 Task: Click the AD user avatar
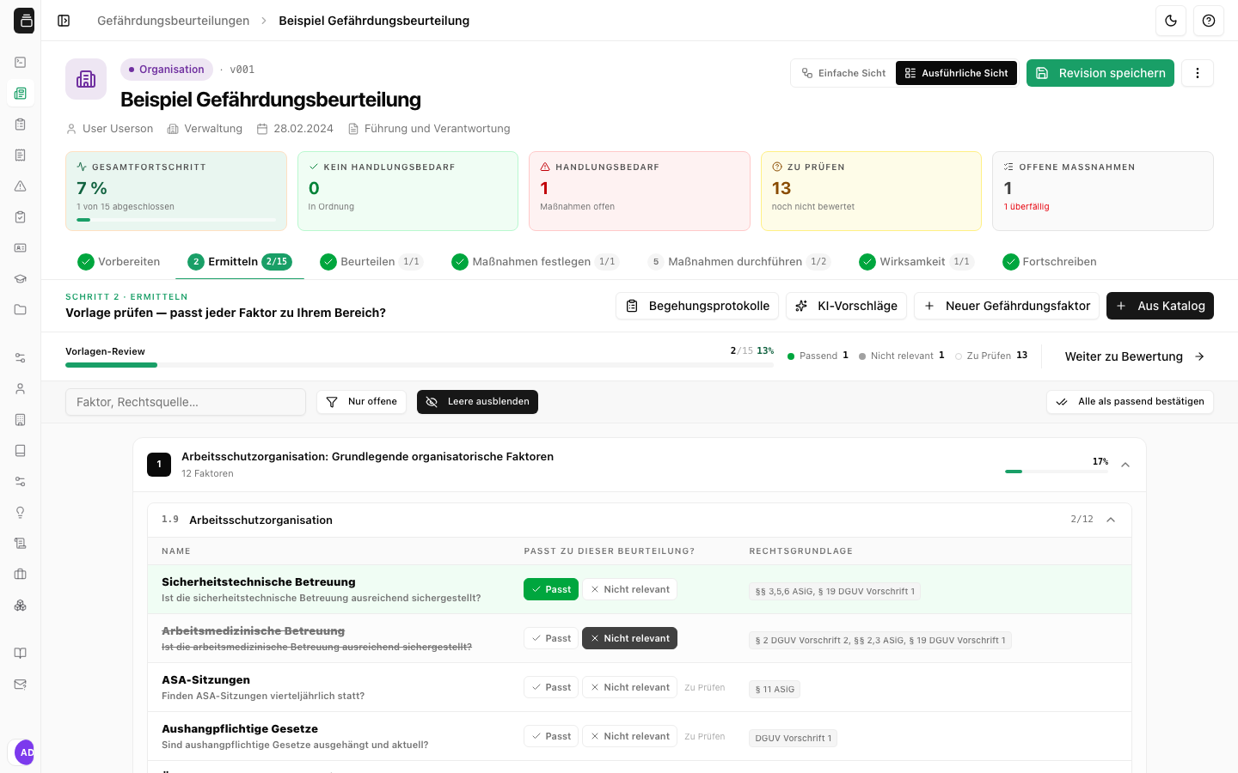[x=25, y=752]
